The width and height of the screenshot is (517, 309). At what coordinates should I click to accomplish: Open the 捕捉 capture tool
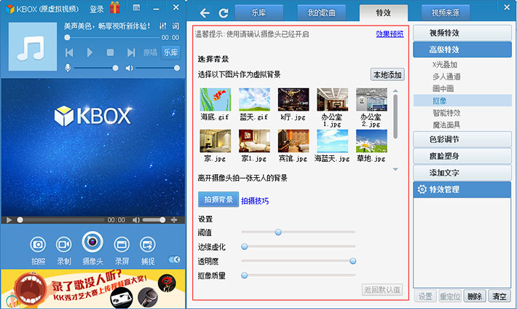tap(147, 250)
